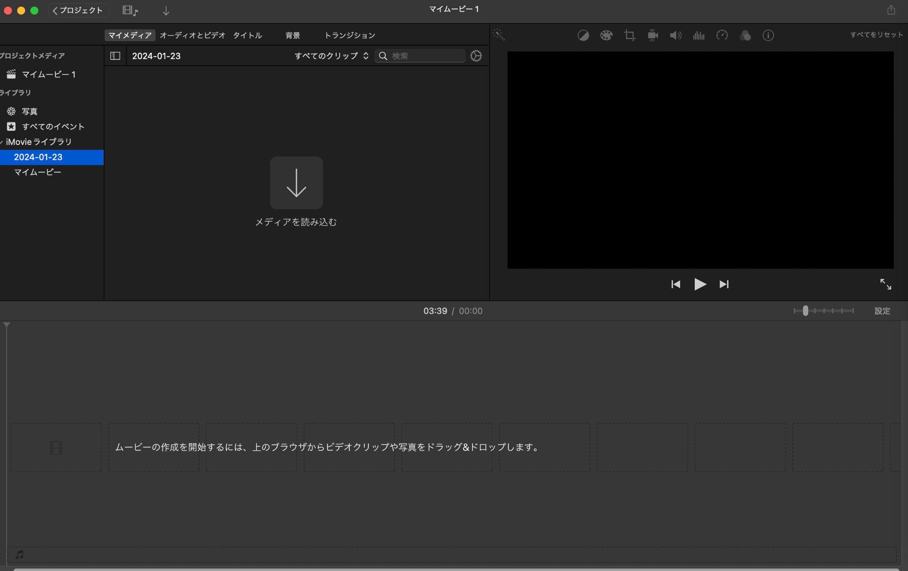Image resolution: width=908 pixels, height=571 pixels.
Task: Click filmstrip placeholder in timeline
Action: point(56,447)
